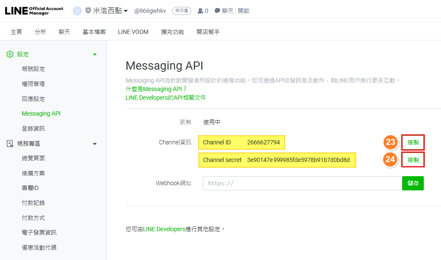Viewport: 441px width, 260px height.
Task: Select 回應設定 in the sidebar
Action: [x=33, y=99]
